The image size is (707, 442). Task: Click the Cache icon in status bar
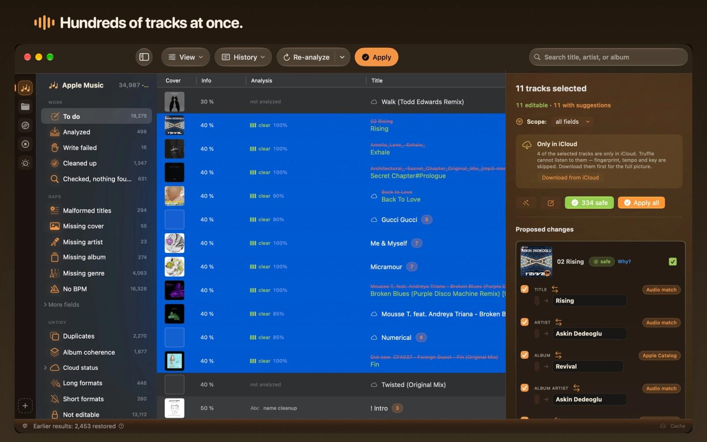tap(663, 426)
